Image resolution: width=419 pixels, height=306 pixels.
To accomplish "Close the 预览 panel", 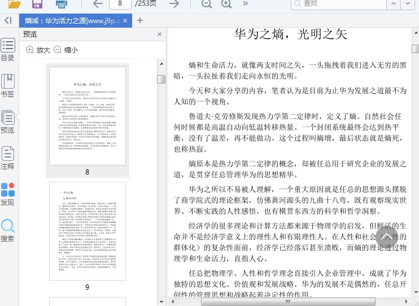I will (160, 34).
